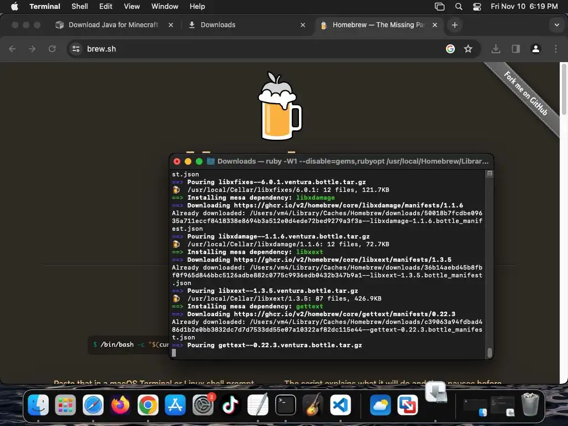This screenshot has height=426, width=568.
Task: Open GarageBand from the Dock
Action: click(313, 404)
